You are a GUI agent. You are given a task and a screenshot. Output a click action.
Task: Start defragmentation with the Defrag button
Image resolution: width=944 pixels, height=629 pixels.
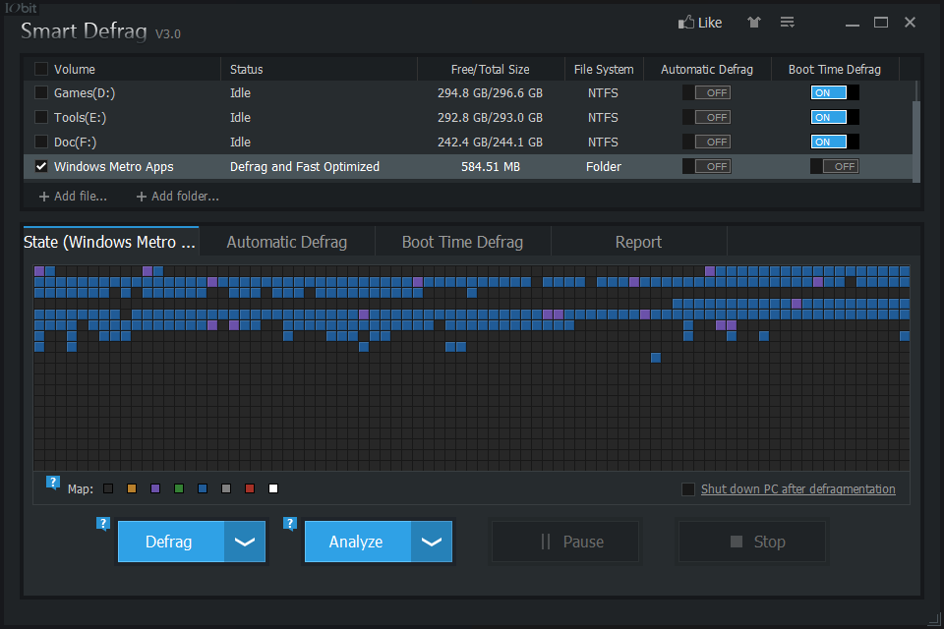(169, 542)
